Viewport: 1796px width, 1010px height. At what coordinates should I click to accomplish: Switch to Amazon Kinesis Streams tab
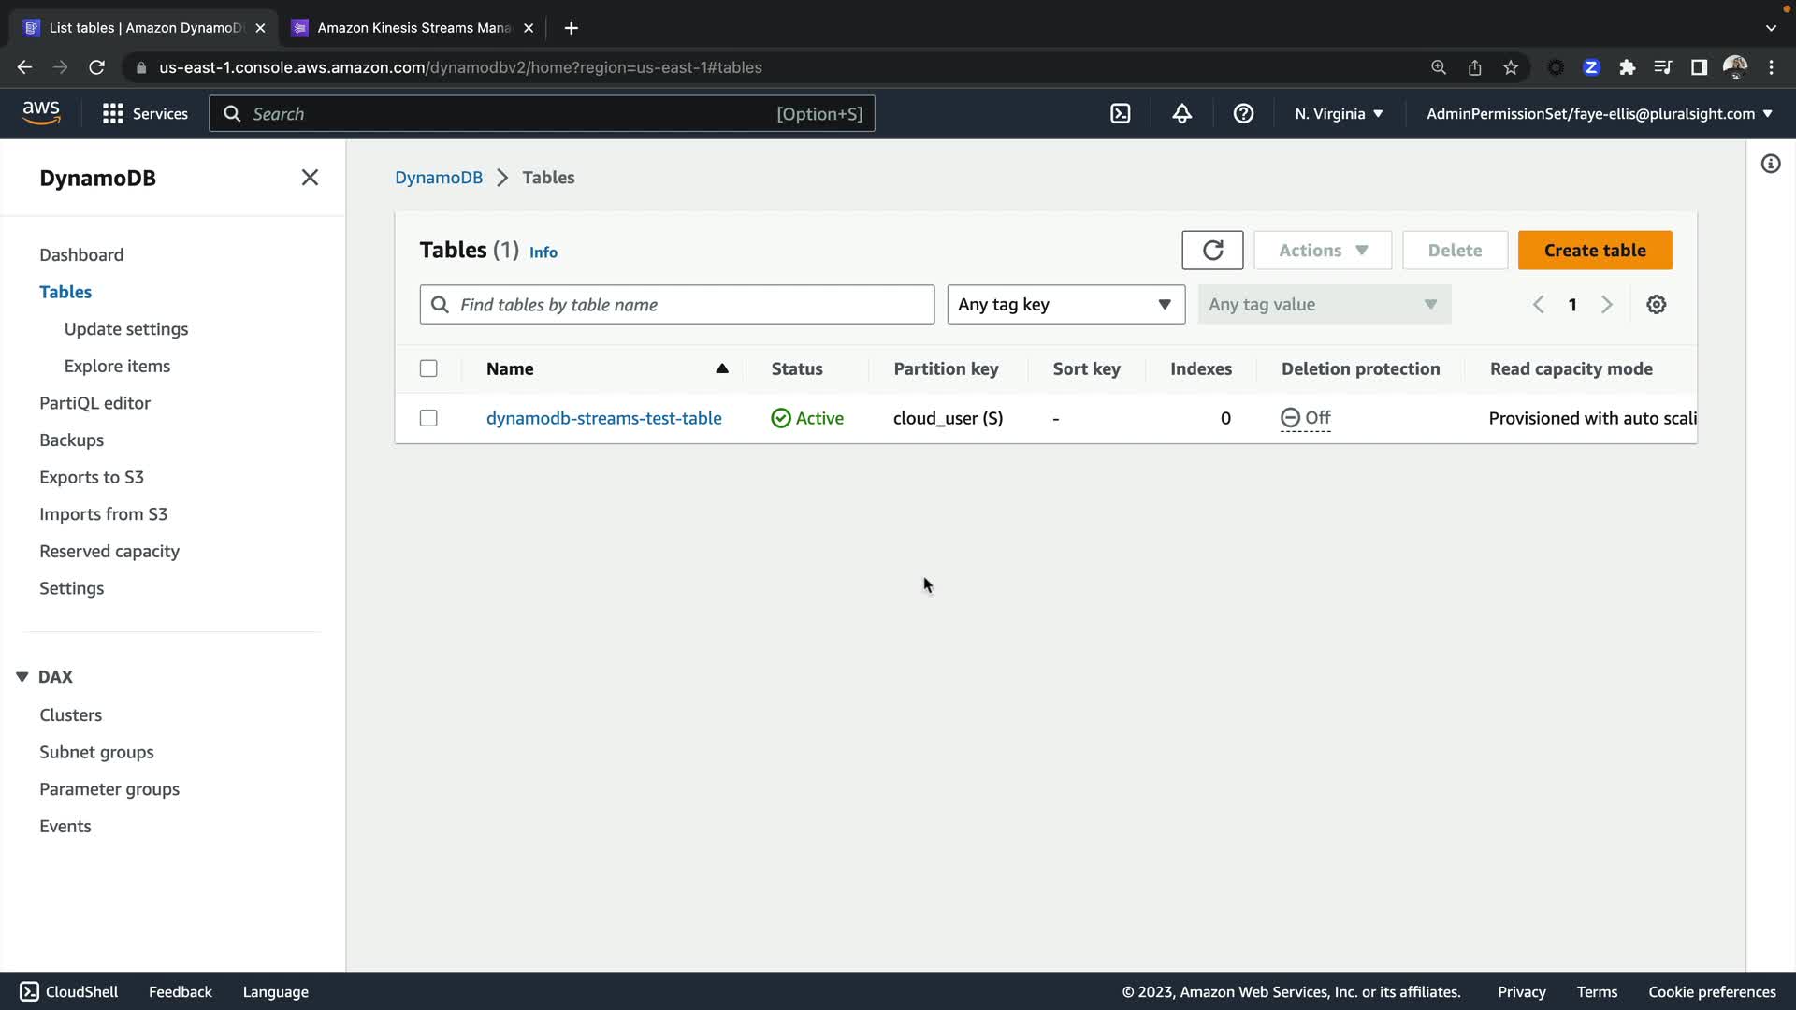(x=413, y=28)
